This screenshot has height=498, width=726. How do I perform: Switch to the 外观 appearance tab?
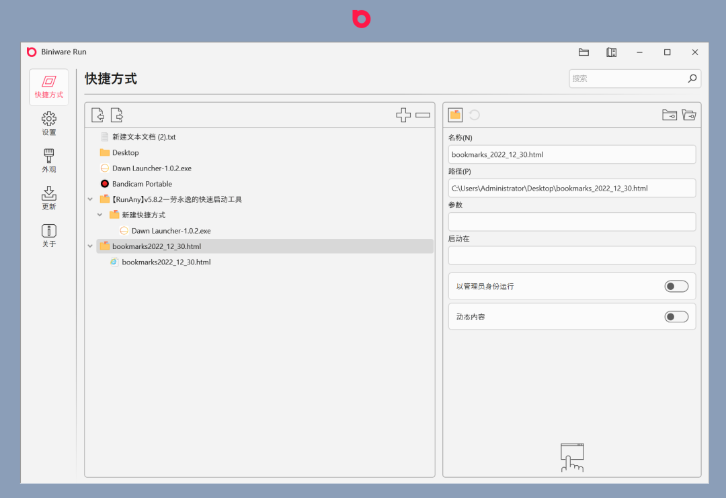point(49,161)
